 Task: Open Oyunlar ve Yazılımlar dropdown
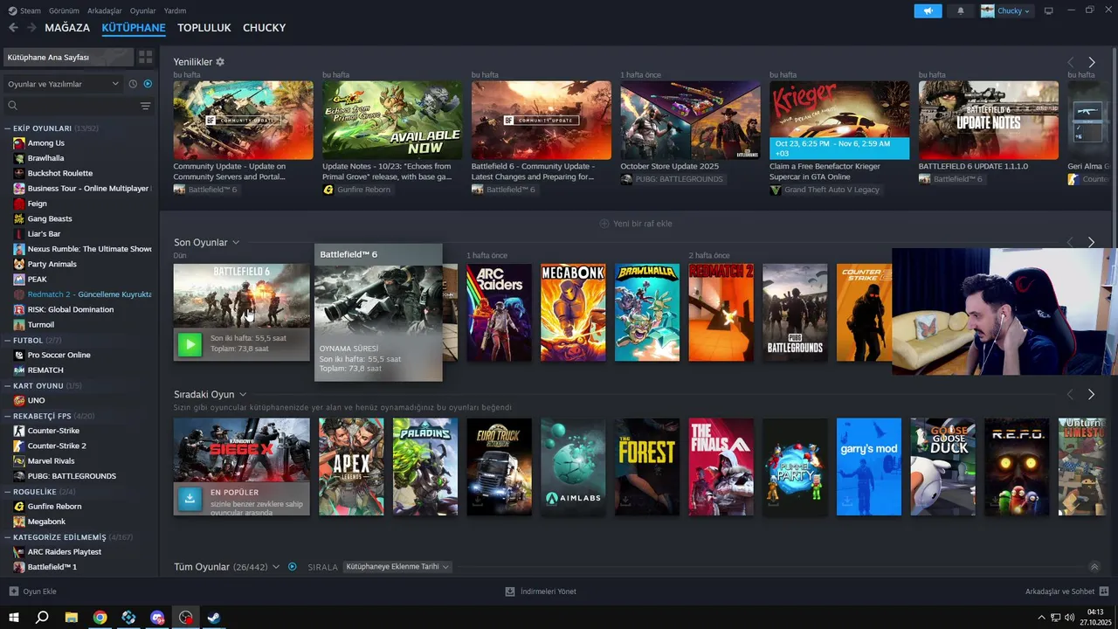point(62,84)
